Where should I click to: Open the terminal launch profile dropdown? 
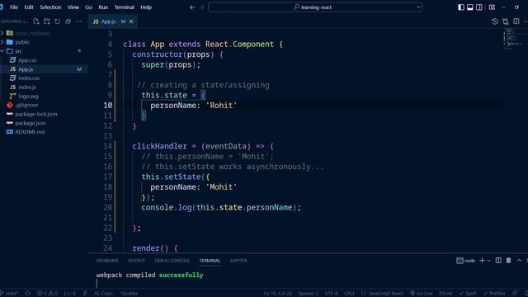coord(489,261)
